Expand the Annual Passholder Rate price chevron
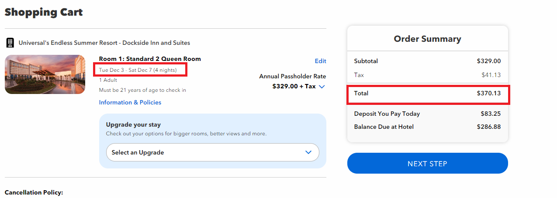This screenshot has width=557, height=198. click(x=322, y=87)
